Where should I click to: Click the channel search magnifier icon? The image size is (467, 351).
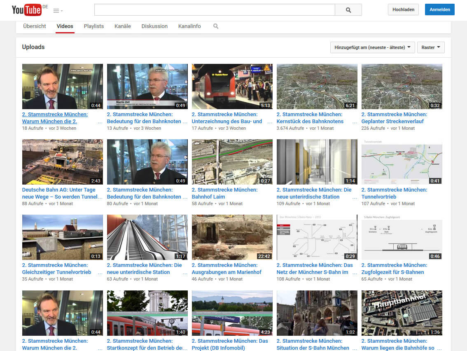(216, 26)
